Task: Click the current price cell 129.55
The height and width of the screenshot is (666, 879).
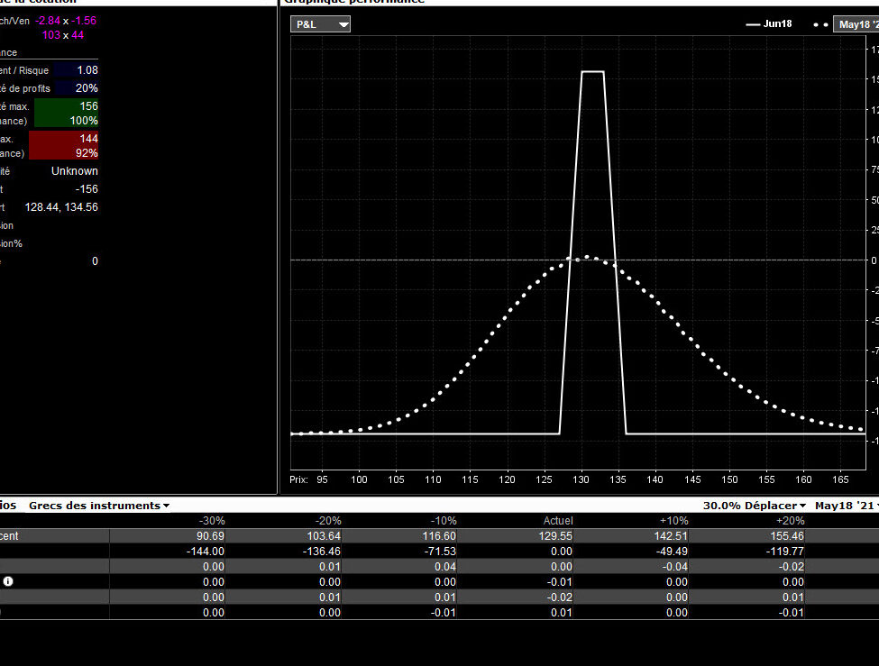Action: [x=555, y=536]
